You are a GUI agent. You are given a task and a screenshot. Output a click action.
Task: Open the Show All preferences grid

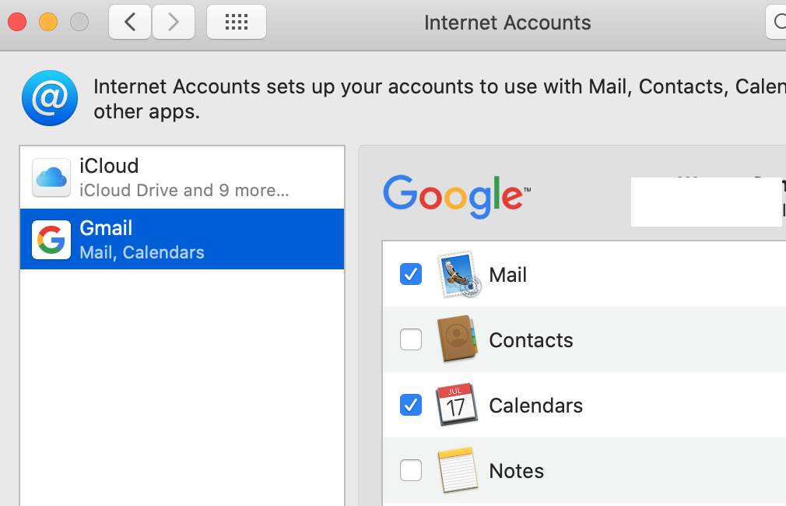pos(237,22)
